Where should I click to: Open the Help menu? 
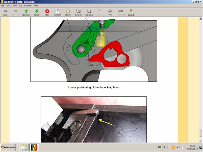pyautogui.click(x=36, y=5)
